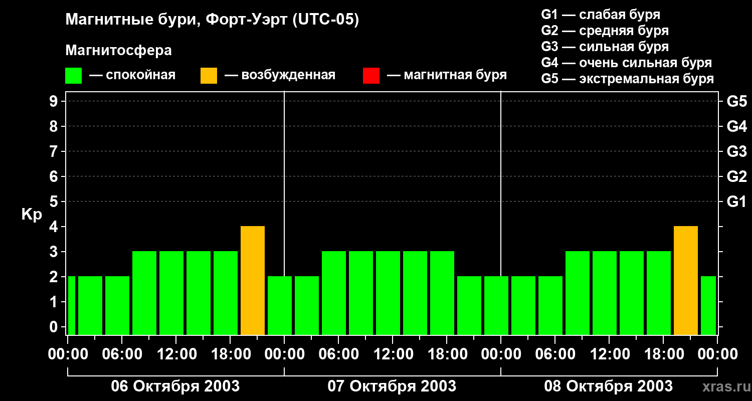Select the line "G4 — очень сильная буря"
752x401 pixels.
(x=627, y=63)
